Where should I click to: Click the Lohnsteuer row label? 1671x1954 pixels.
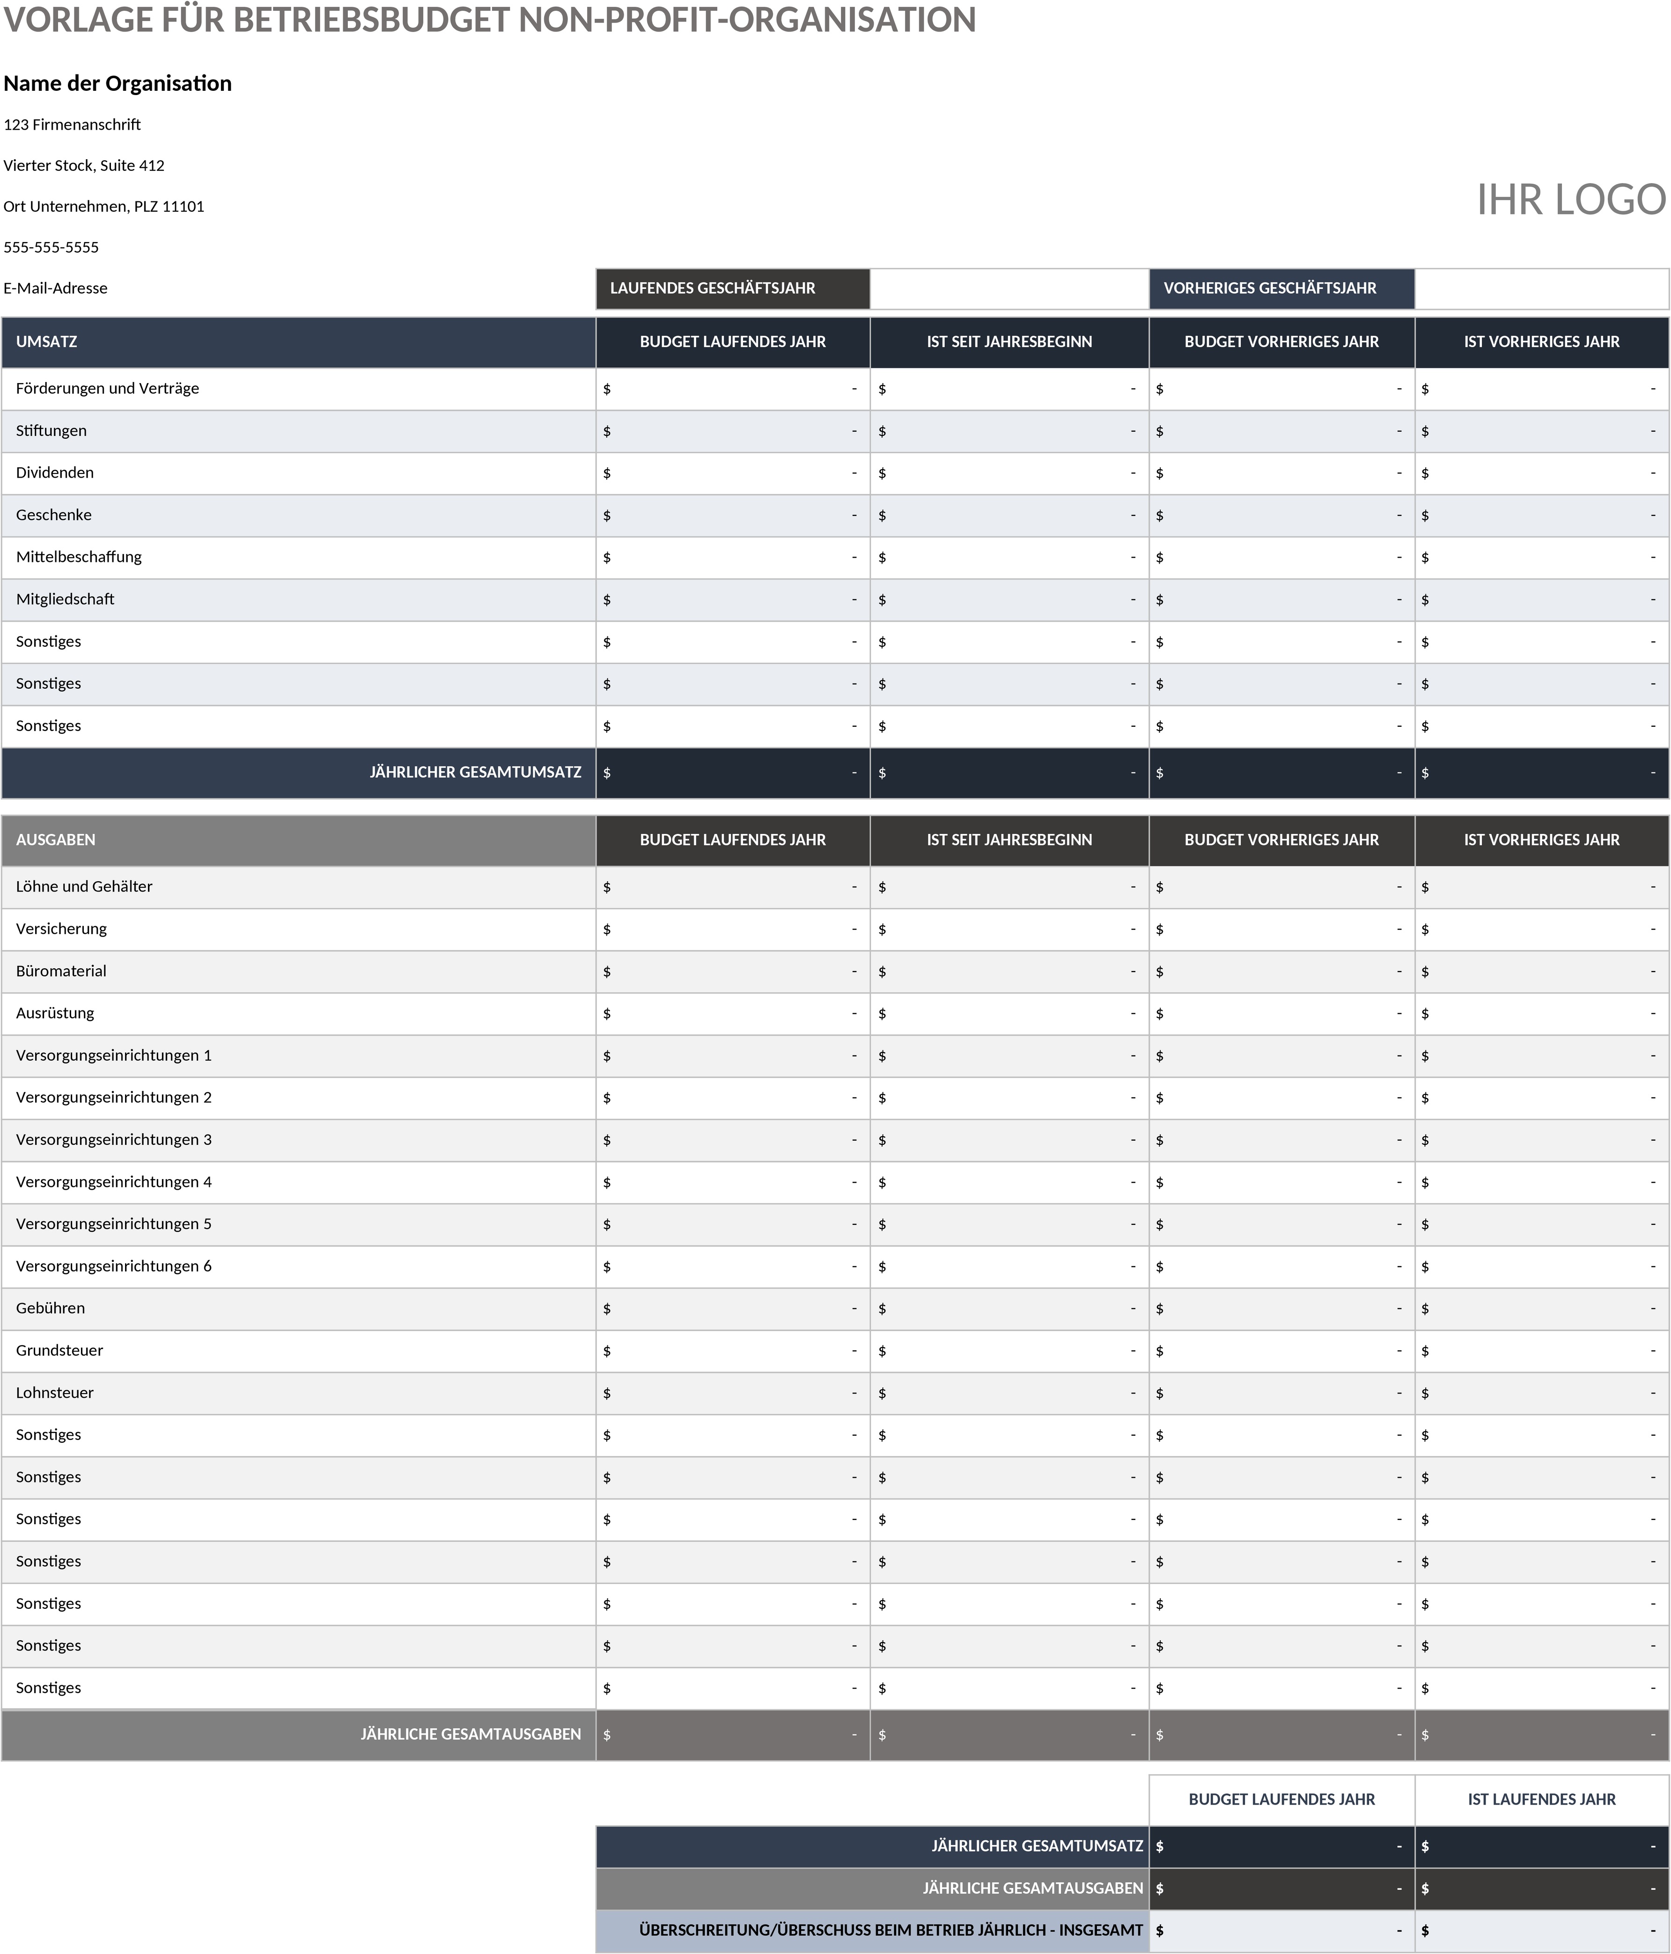click(55, 1393)
